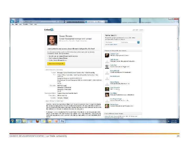This screenshot has width=189, height=141.
Task: Open Penny Warner's profile link
Action: pyautogui.click(x=115, y=82)
